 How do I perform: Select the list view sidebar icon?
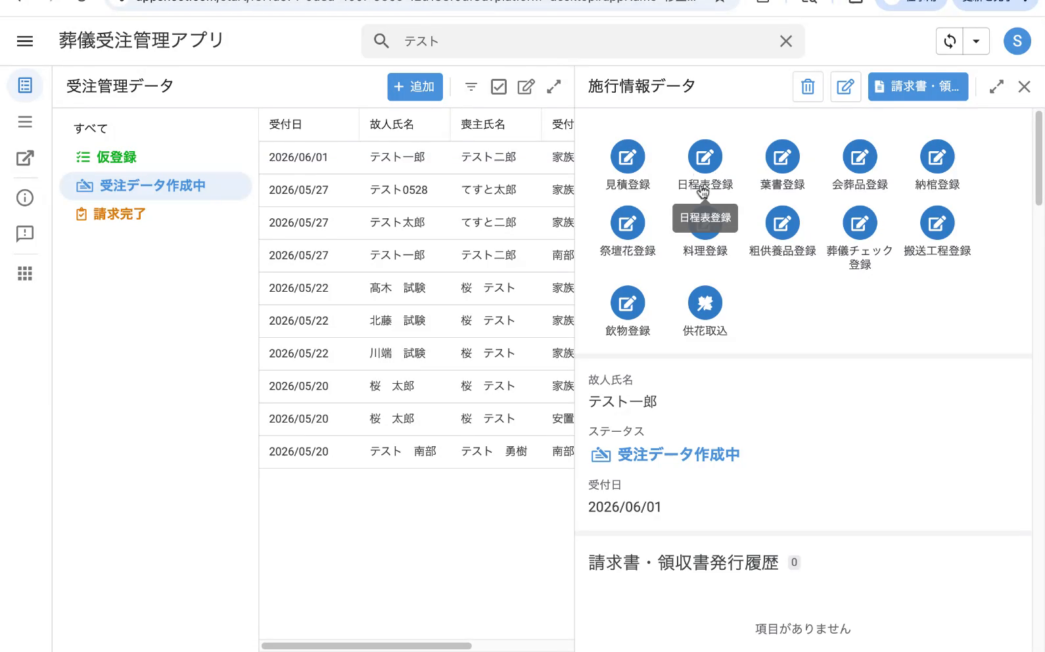pos(25,85)
